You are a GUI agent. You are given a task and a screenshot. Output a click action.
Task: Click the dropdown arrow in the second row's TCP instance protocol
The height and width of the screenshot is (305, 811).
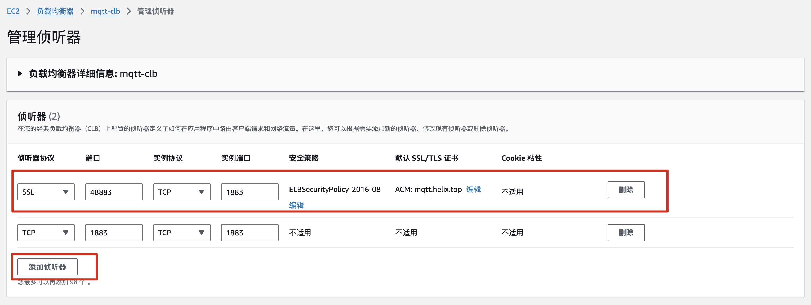[202, 232]
